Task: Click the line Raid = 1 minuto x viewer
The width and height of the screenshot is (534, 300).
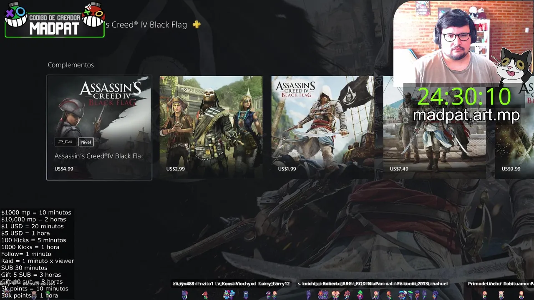Action: coord(38,261)
